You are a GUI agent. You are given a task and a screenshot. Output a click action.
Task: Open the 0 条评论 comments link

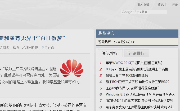(48, 47)
